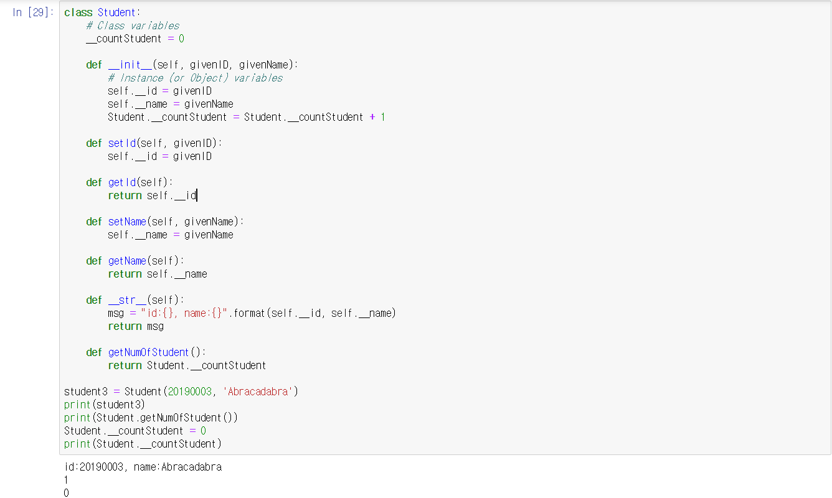Click the 'return msg' line
The image size is (832, 498).
pos(136,326)
